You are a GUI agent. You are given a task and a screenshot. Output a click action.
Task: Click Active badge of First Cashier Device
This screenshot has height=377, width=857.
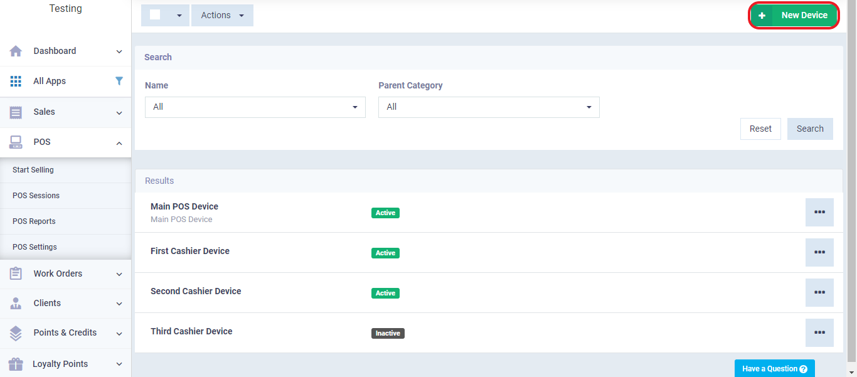pos(385,253)
